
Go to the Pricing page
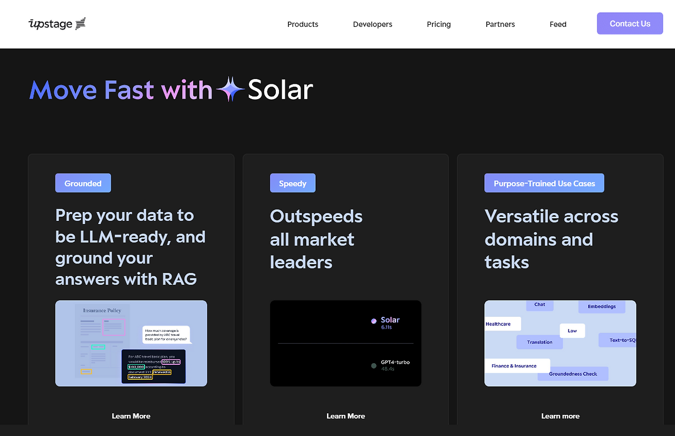(439, 24)
